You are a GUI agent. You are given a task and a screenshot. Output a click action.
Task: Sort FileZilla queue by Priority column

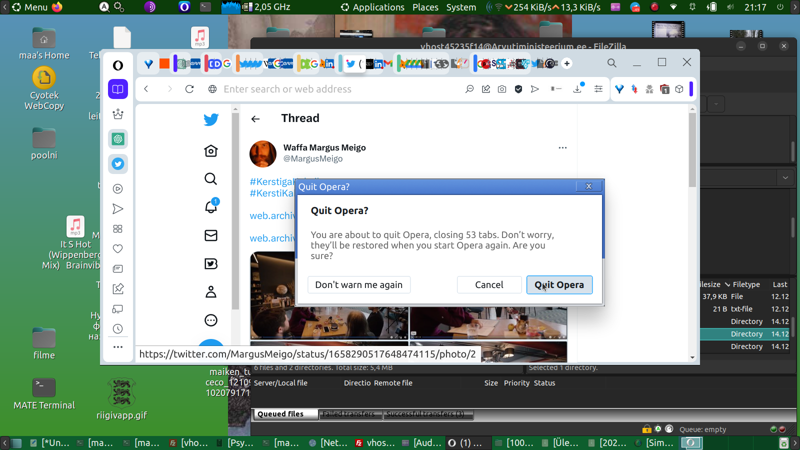pos(516,383)
